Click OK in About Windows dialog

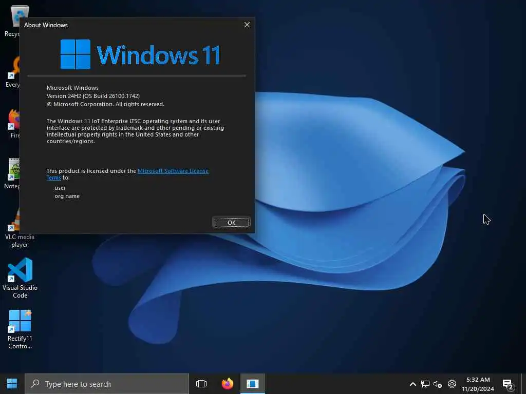click(x=232, y=223)
